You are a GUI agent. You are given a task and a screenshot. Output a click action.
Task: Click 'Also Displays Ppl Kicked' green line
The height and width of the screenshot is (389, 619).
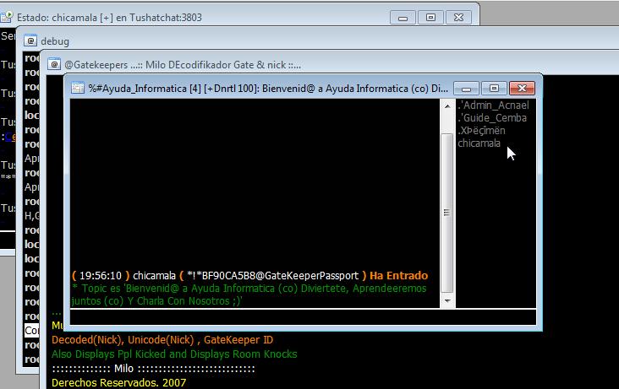click(x=174, y=354)
